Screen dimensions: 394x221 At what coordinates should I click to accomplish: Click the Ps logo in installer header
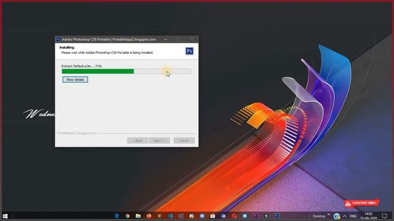click(x=190, y=51)
